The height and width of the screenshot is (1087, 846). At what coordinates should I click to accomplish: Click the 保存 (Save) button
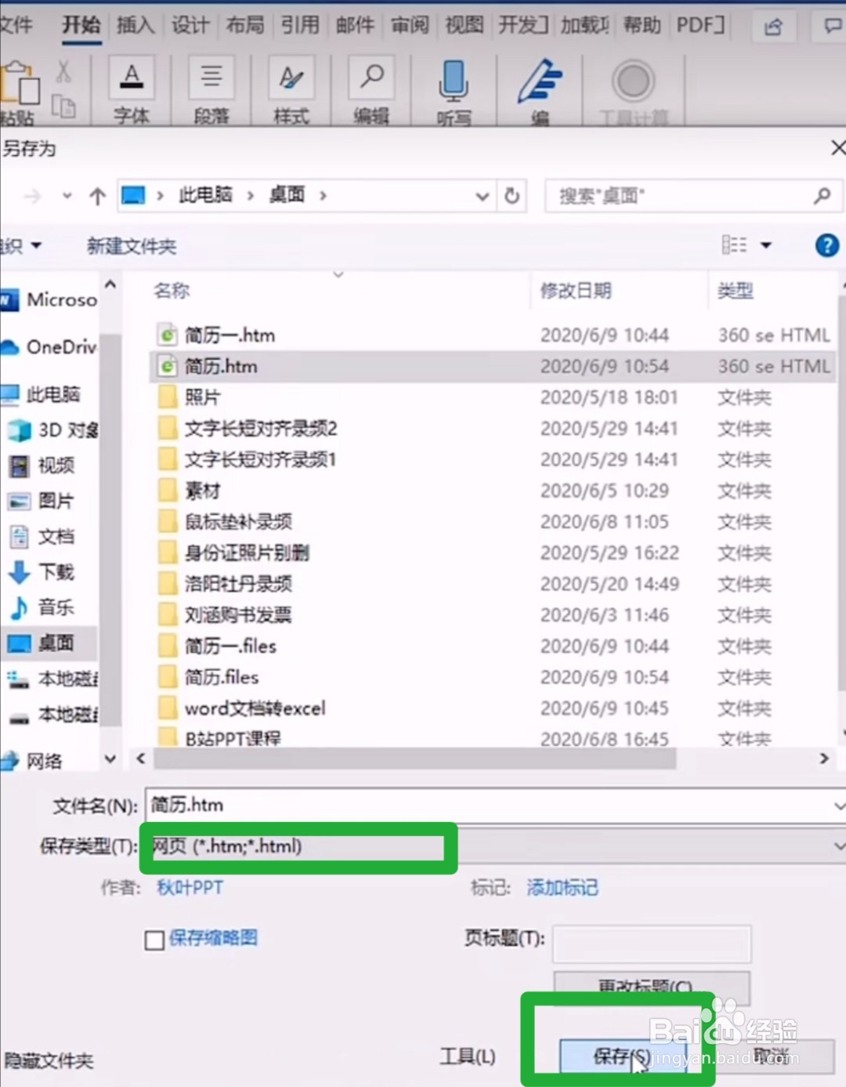[623, 1056]
